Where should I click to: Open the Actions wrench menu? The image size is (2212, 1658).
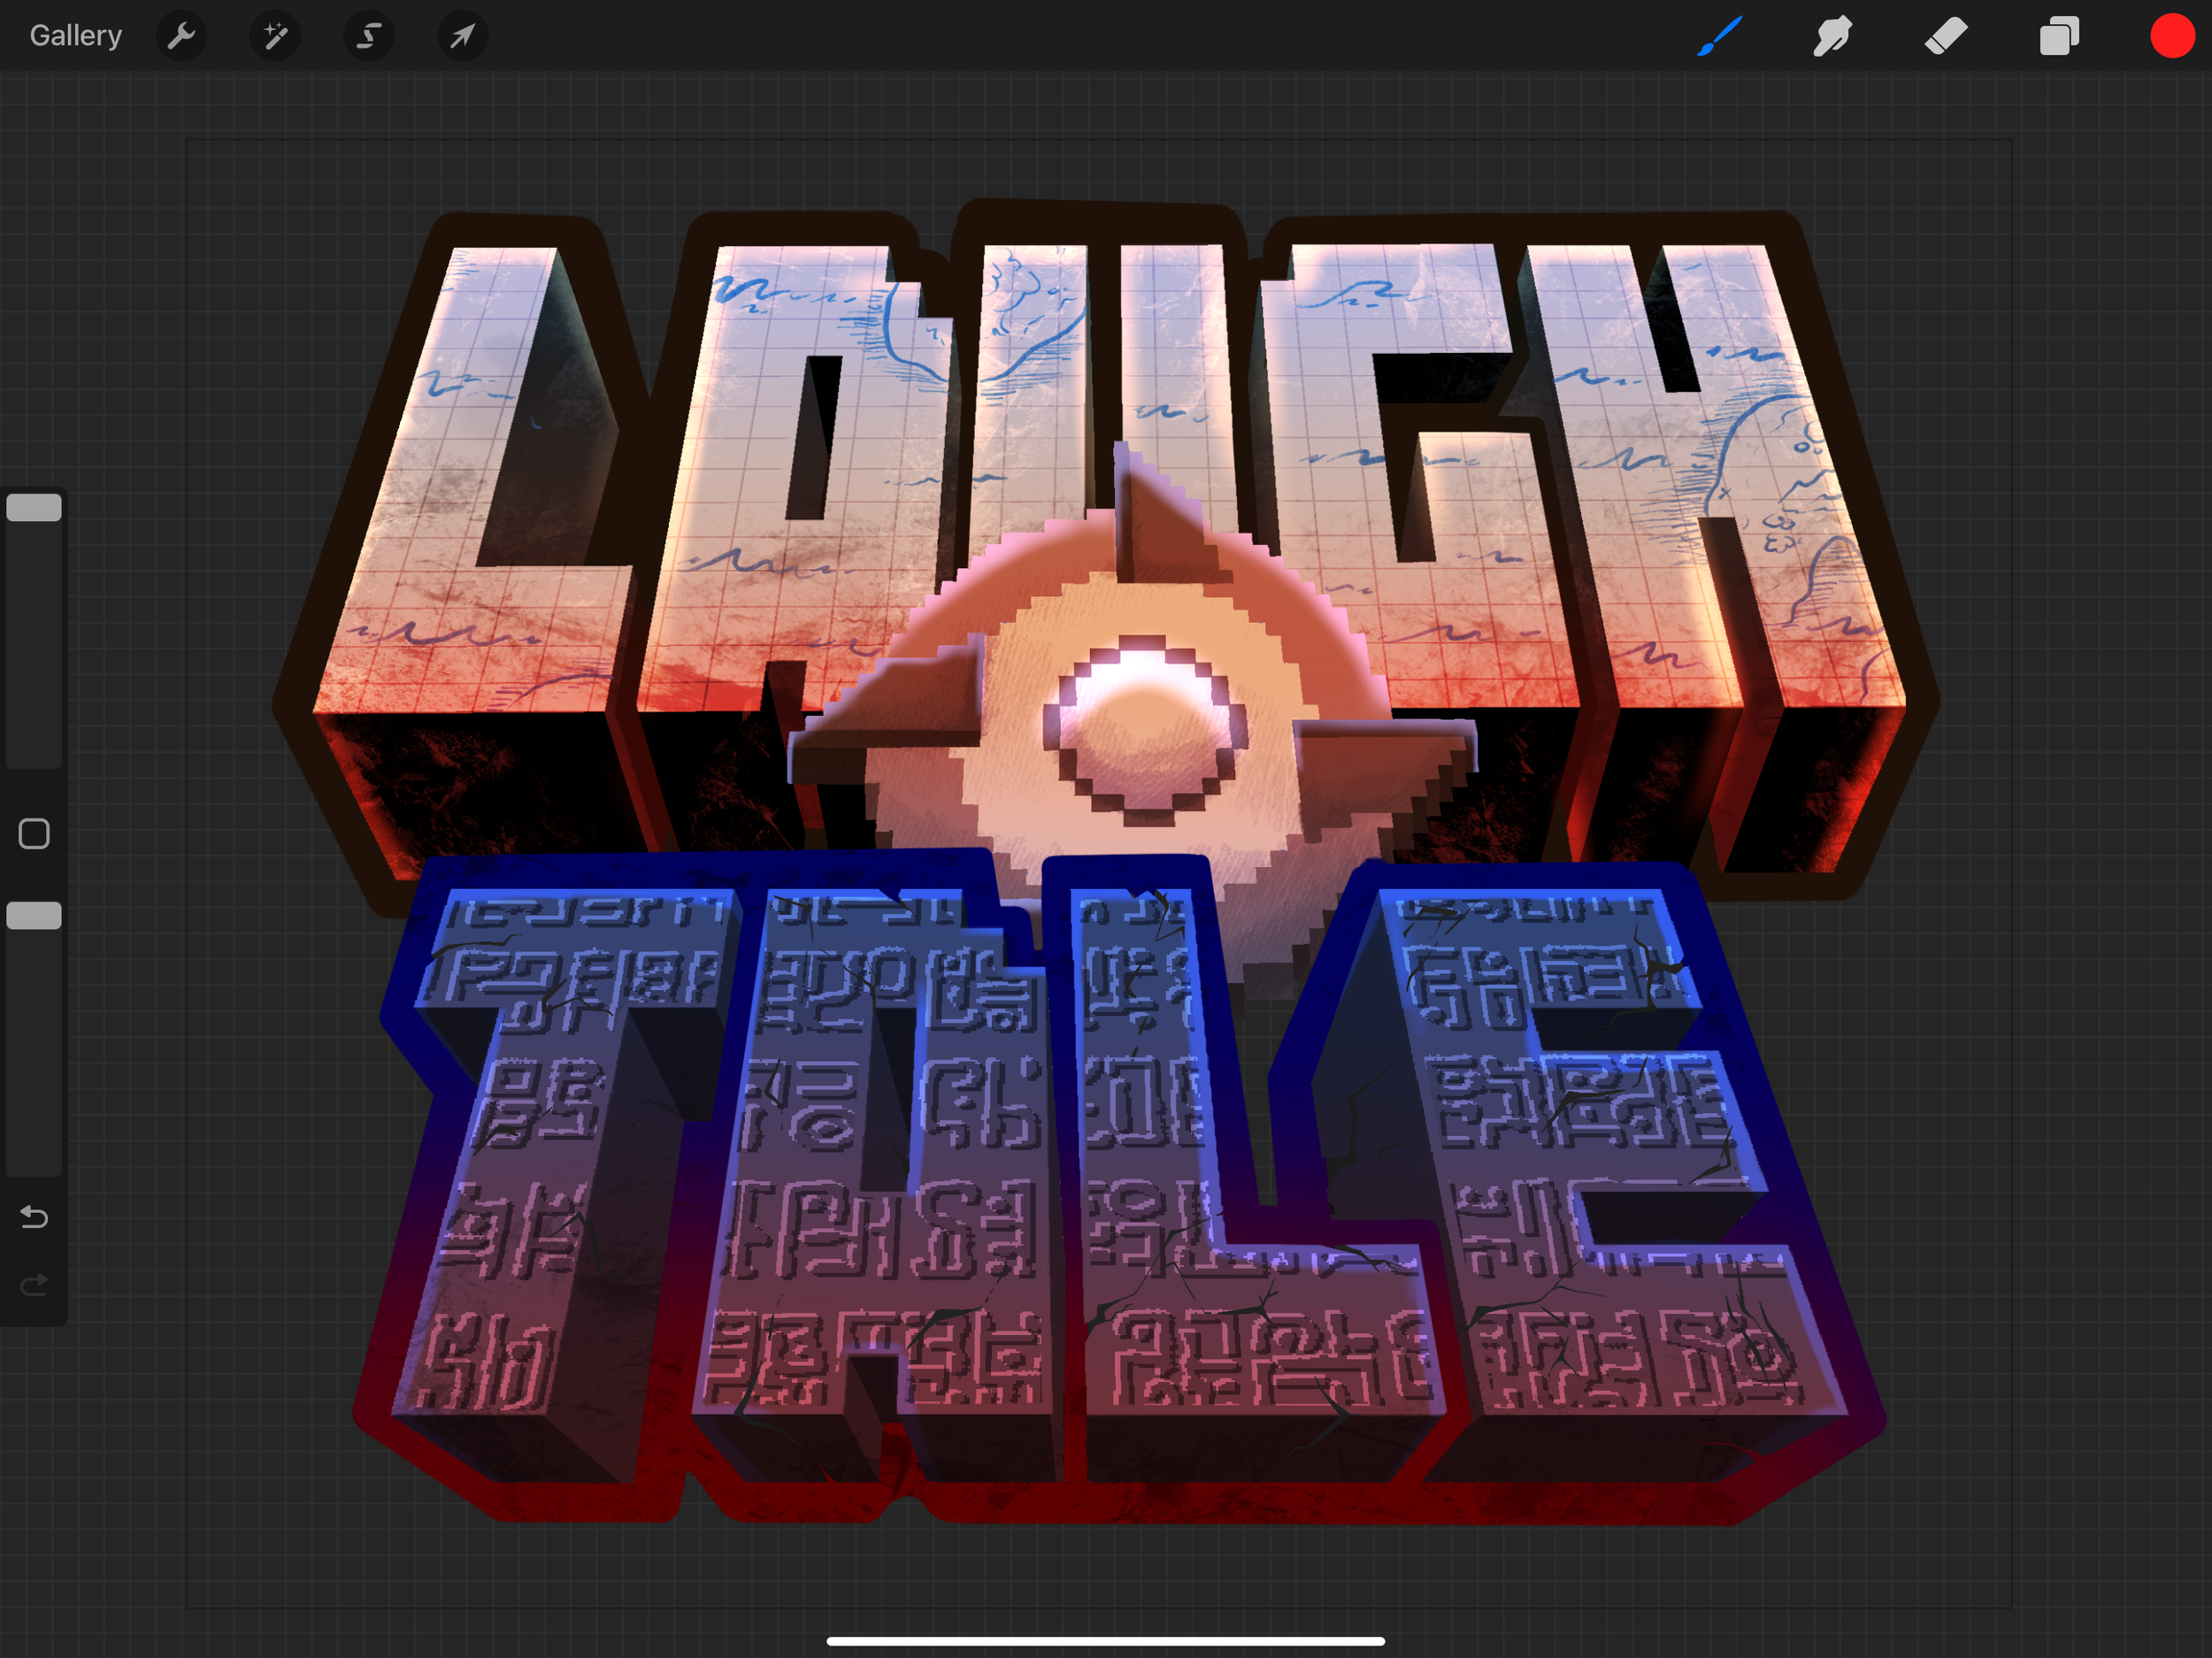coord(181,37)
